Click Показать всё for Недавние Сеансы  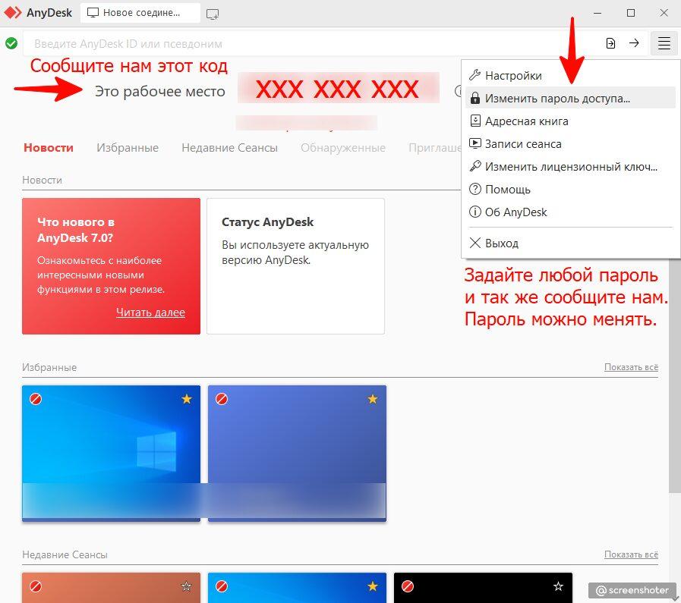[x=631, y=554]
